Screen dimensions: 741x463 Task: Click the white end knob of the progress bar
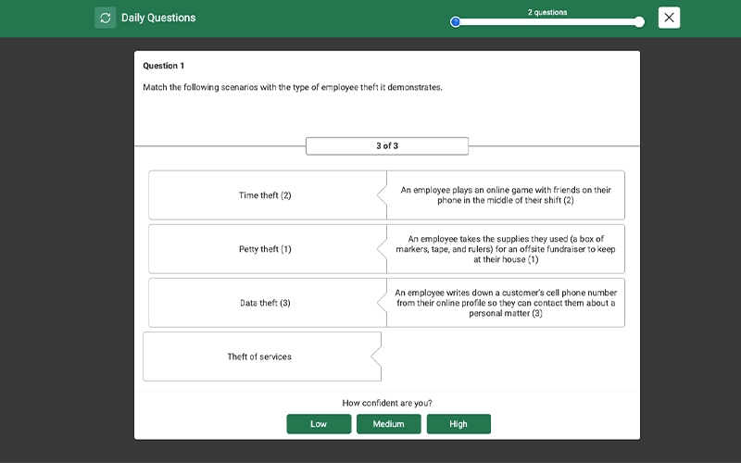tap(639, 22)
